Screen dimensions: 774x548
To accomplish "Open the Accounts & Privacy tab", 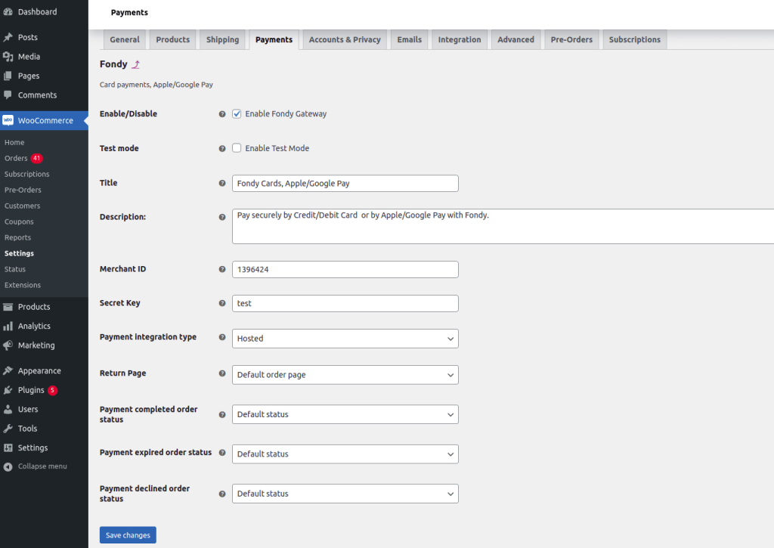I will coord(345,39).
